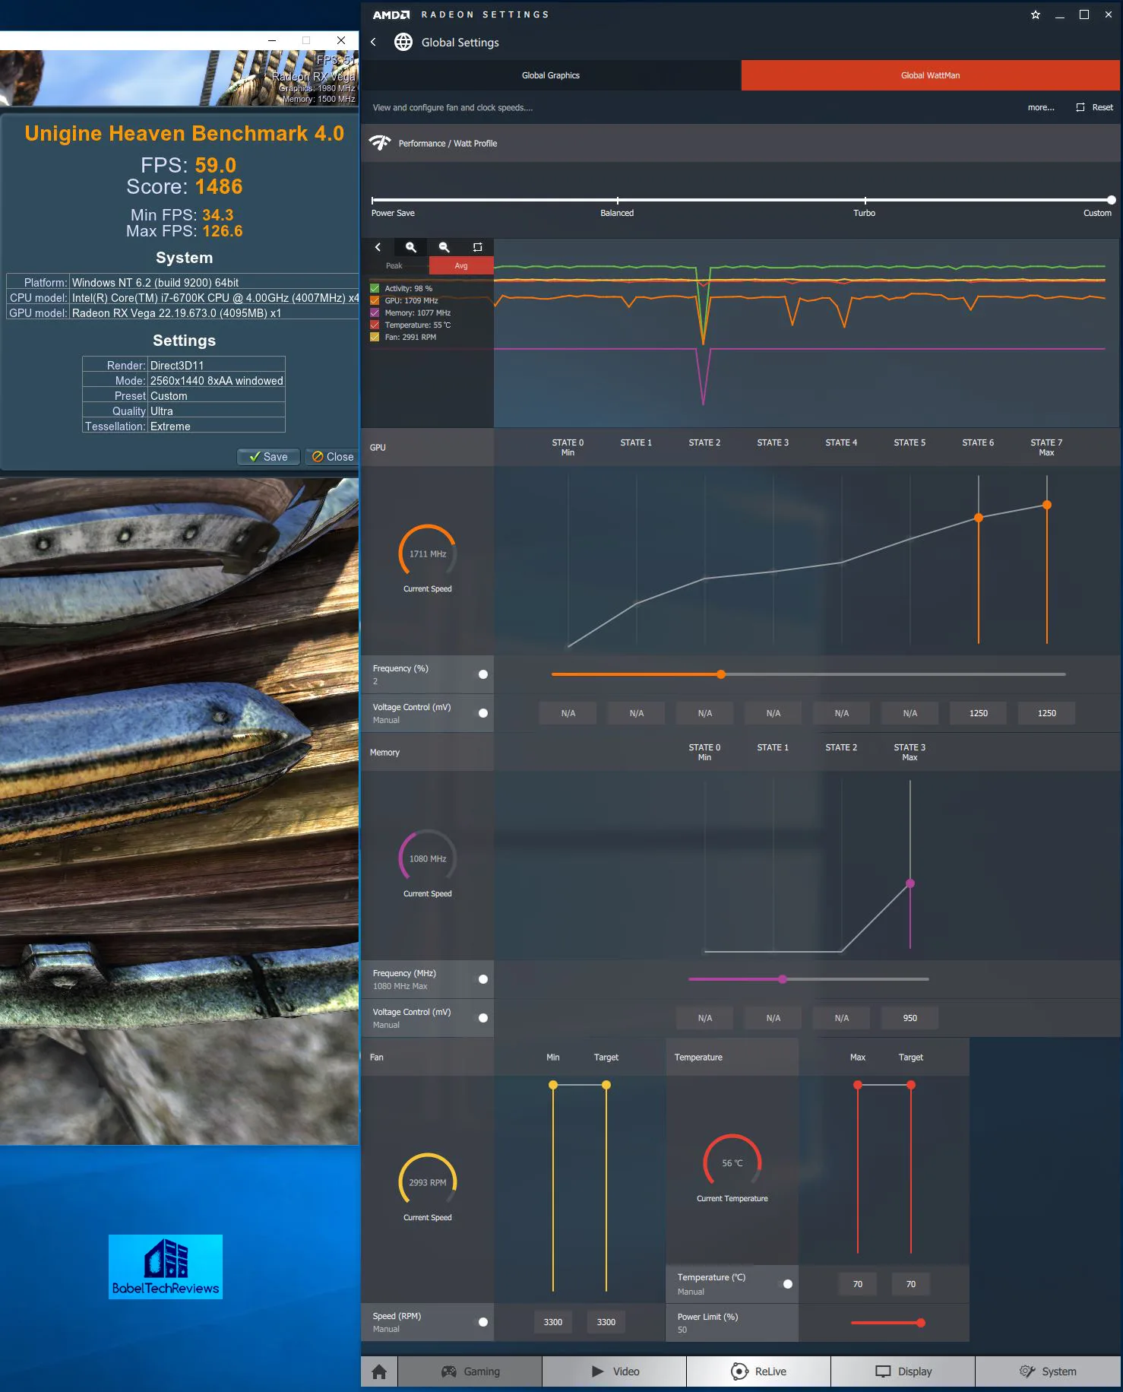1123x1392 pixels.
Task: Click the Performance / Watt Profile icon
Action: pos(379,143)
